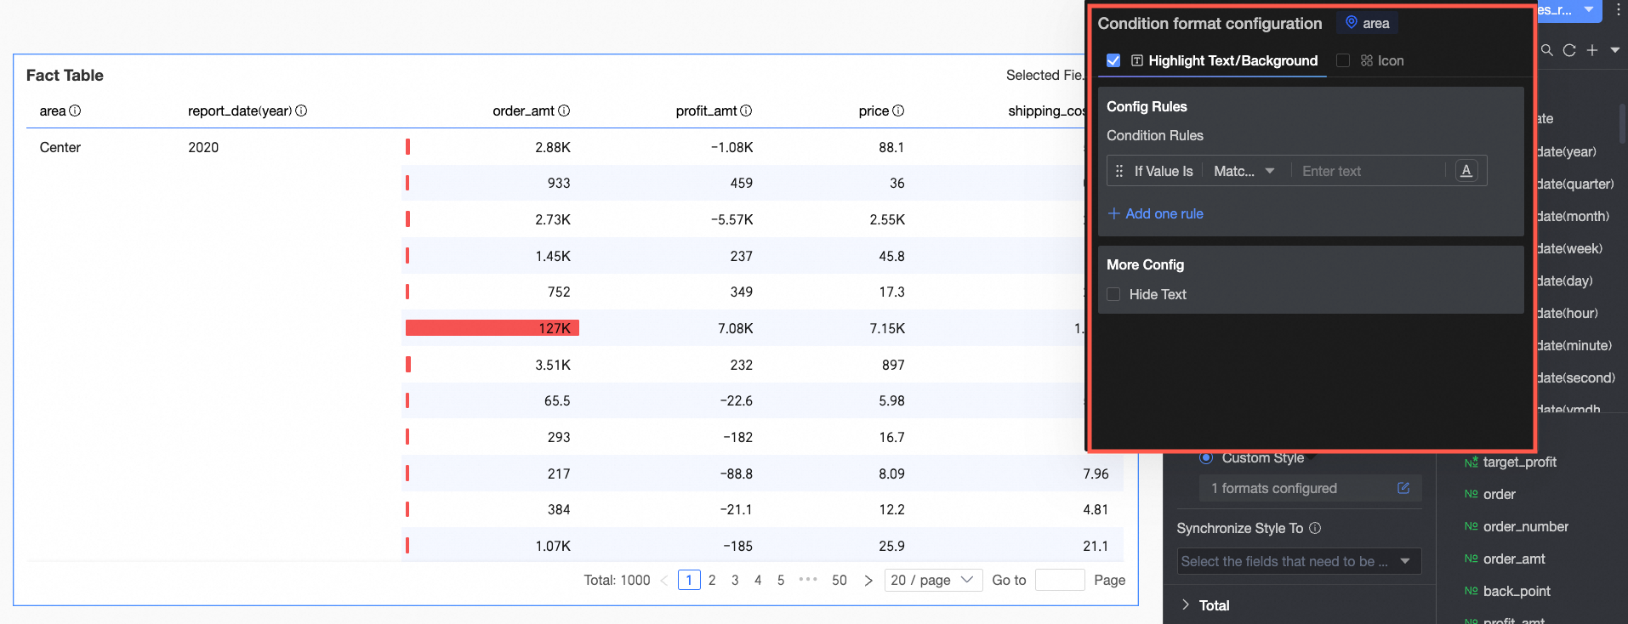Go to page 2
The width and height of the screenshot is (1628, 624).
(x=712, y=580)
